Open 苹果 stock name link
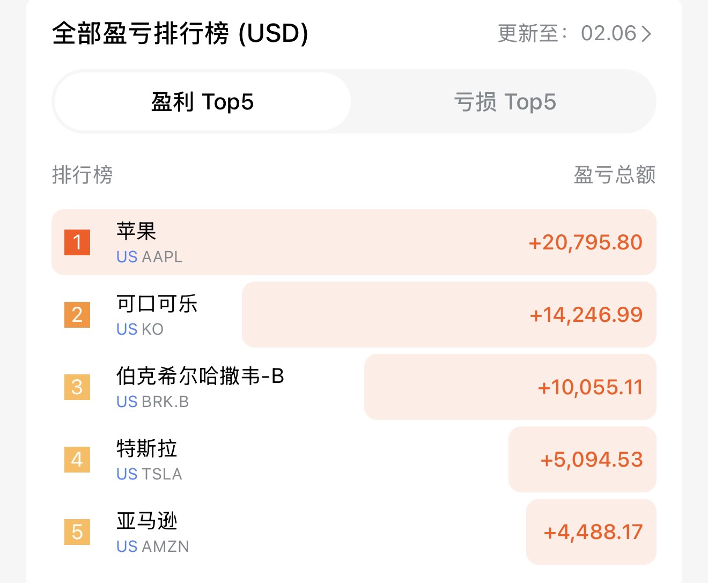The height and width of the screenshot is (583, 708). pos(136,231)
